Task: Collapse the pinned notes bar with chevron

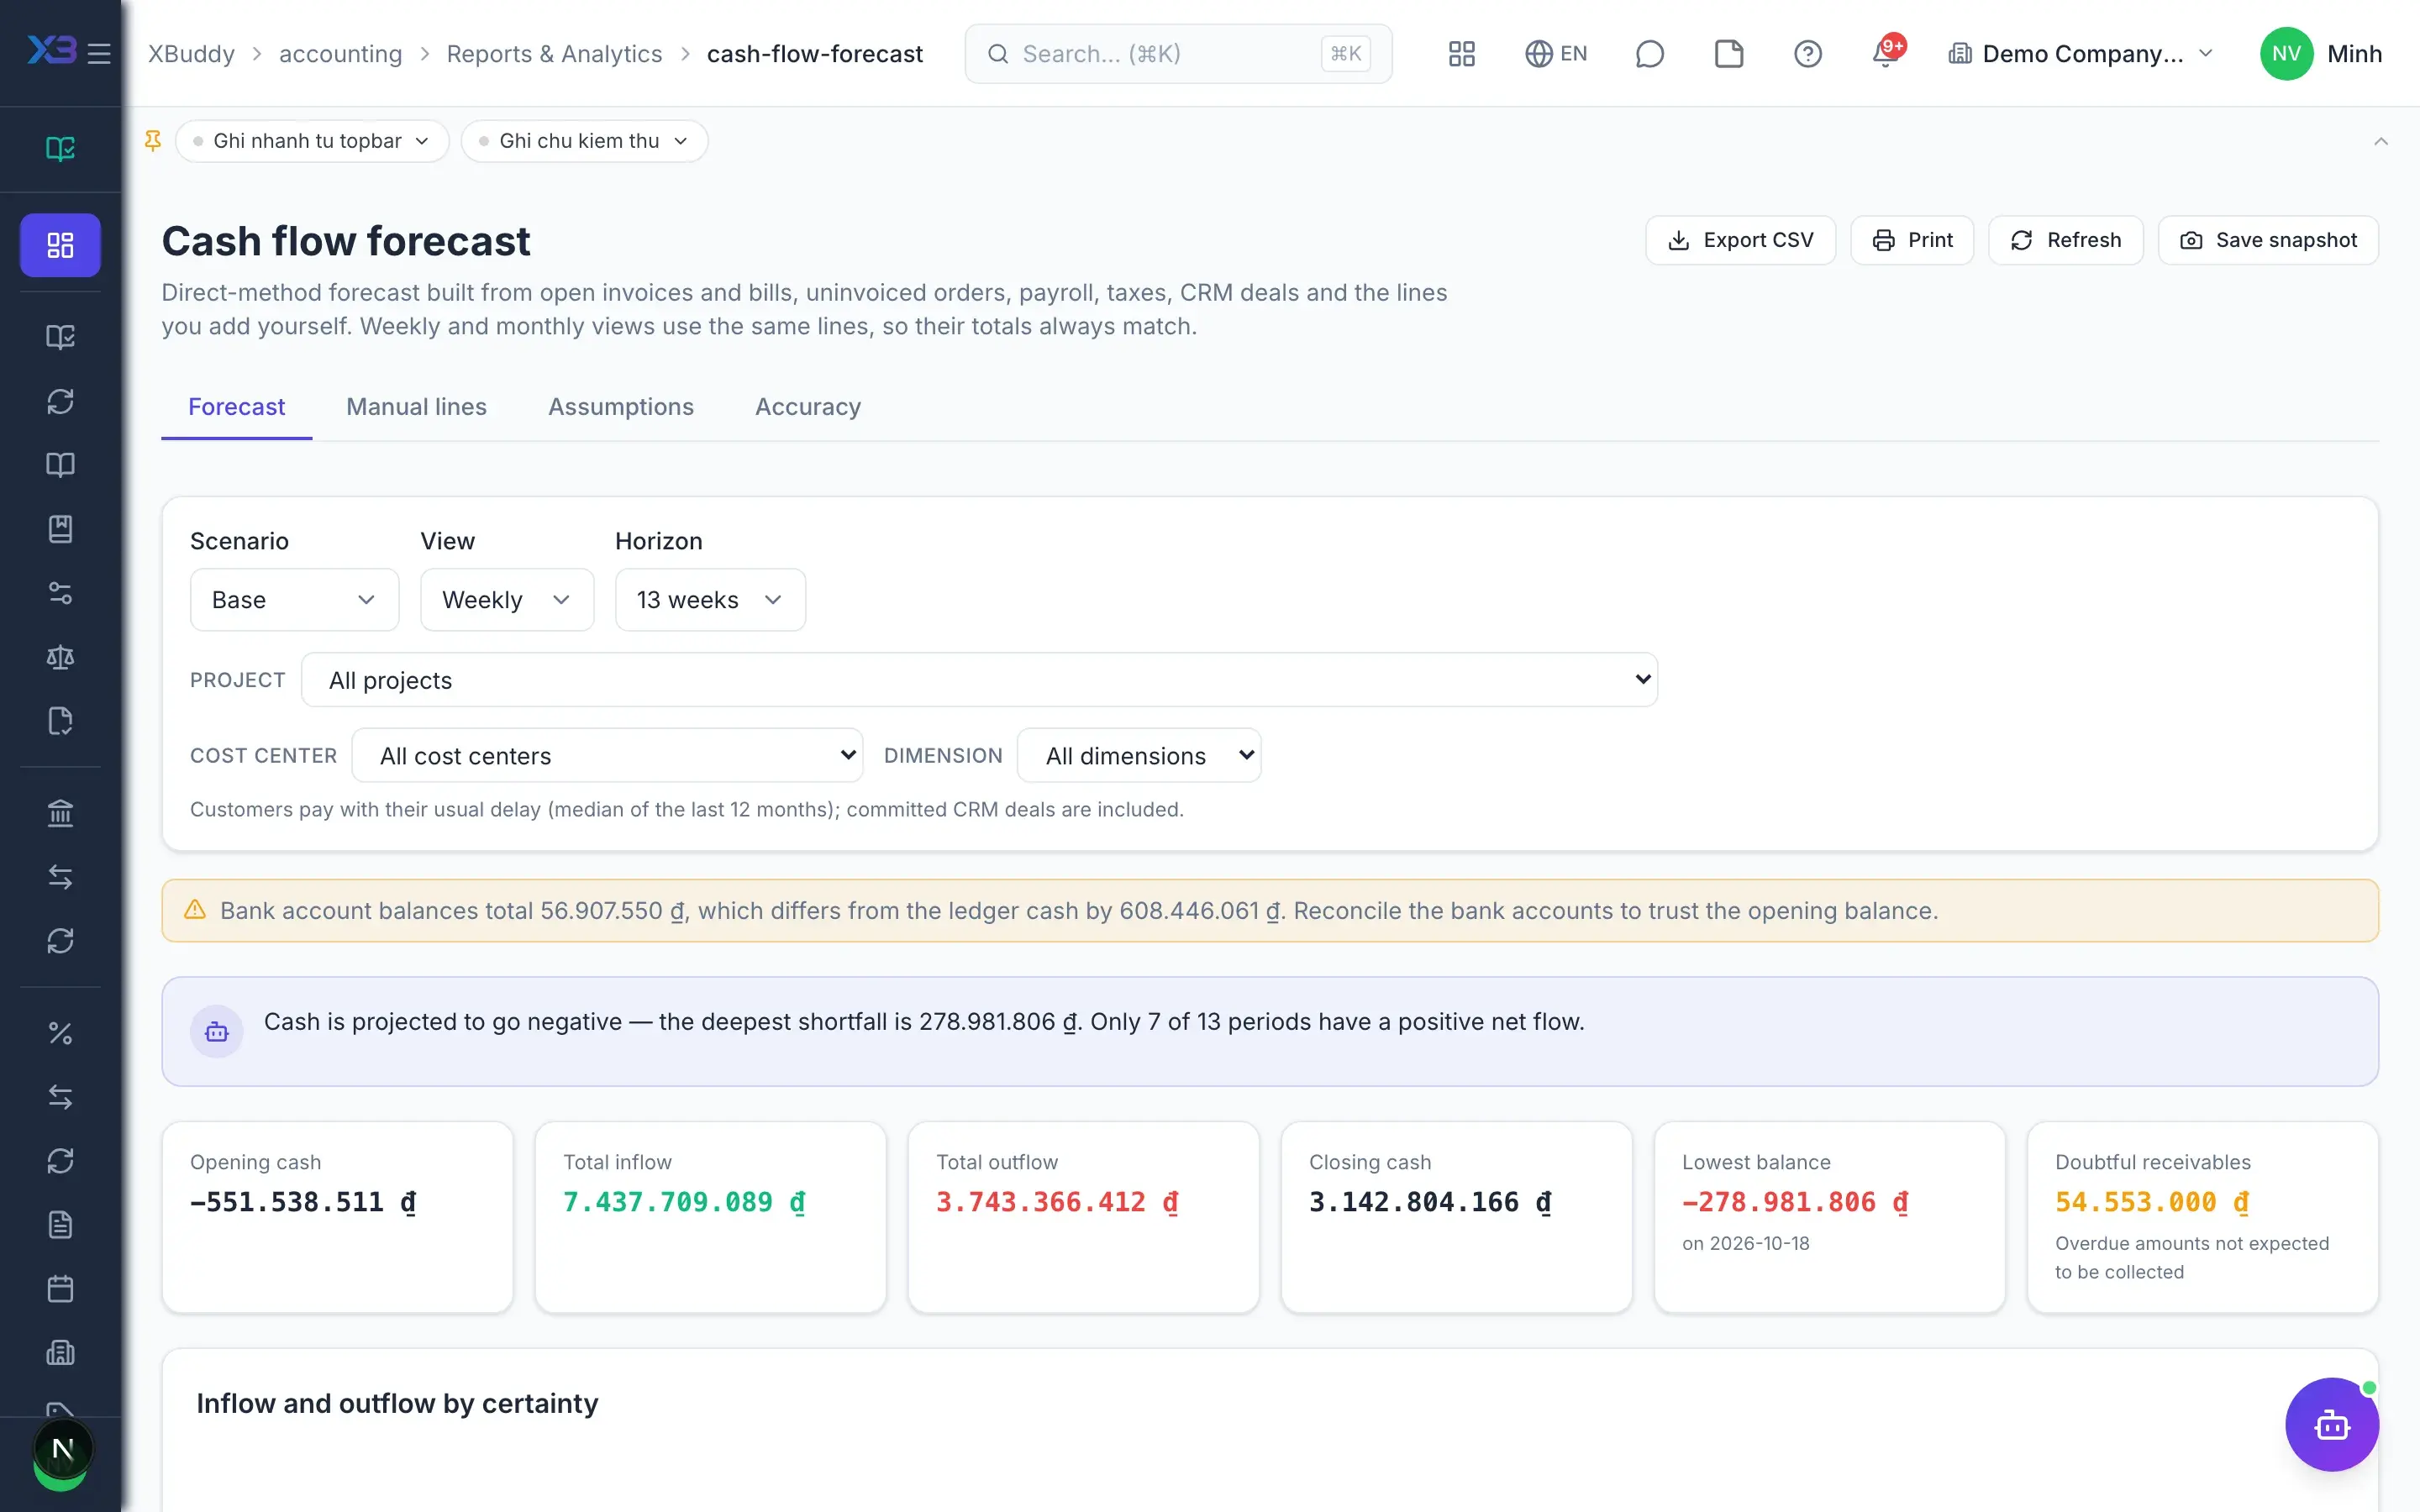Action: pyautogui.click(x=2380, y=141)
